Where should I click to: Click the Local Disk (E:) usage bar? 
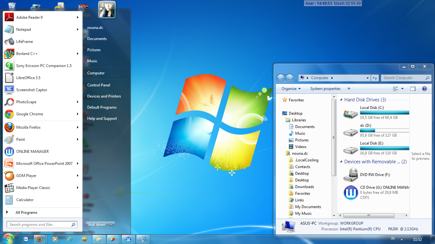pyautogui.click(x=384, y=148)
